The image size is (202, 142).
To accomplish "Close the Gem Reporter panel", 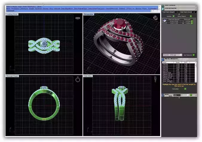I will tap(195, 9).
